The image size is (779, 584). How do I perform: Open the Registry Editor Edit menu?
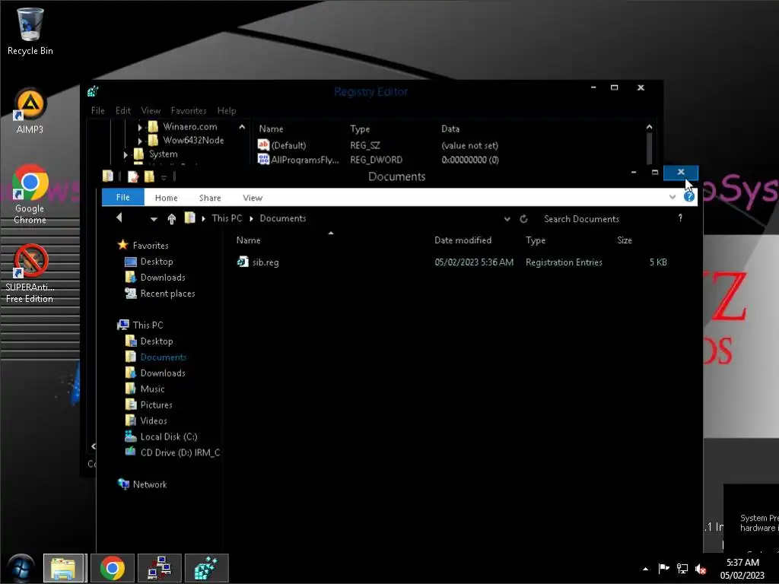(x=122, y=111)
